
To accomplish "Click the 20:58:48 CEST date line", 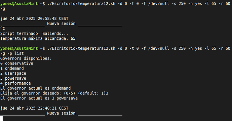I will coord(34,18).
